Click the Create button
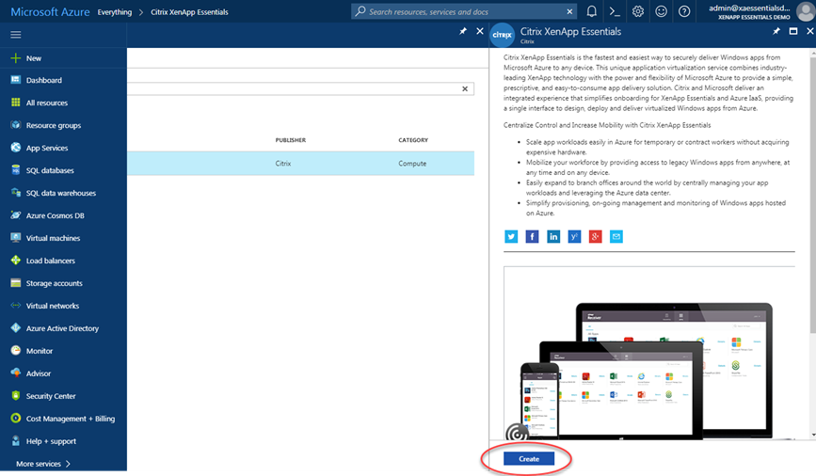 tap(528, 459)
